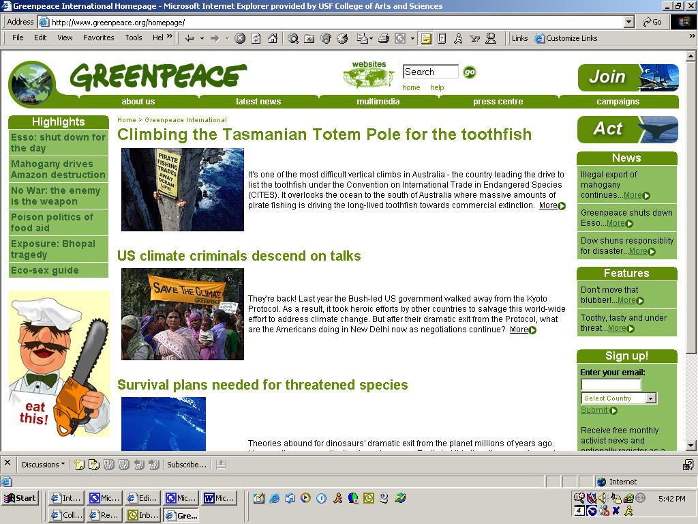Expand the Links bar overflow chevron

point(693,36)
